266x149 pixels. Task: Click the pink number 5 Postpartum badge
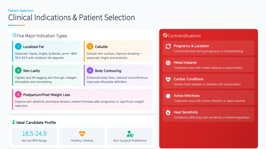click(18, 94)
